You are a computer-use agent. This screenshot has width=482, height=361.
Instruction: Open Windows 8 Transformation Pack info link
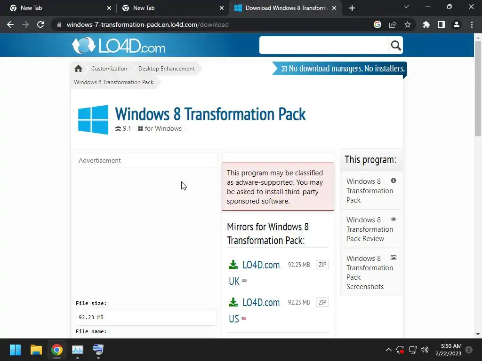point(370,191)
